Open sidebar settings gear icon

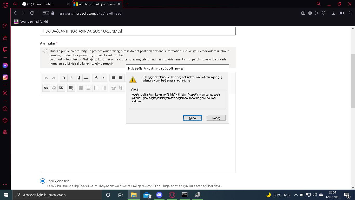click(5, 132)
